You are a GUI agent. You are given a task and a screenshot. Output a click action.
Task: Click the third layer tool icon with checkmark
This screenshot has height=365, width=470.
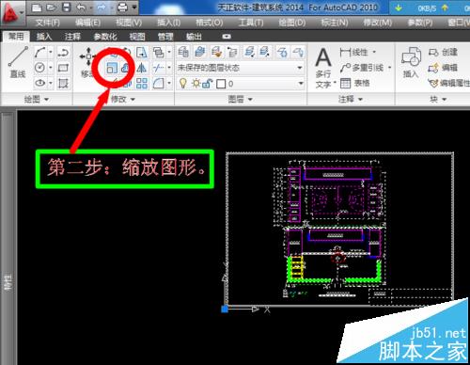[x=216, y=52]
